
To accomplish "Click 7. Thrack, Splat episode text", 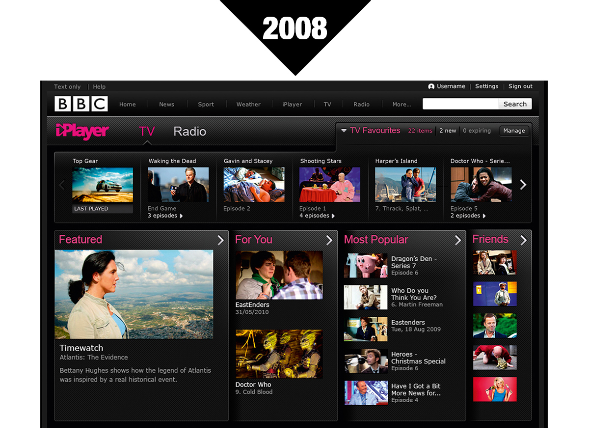I will (x=402, y=208).
